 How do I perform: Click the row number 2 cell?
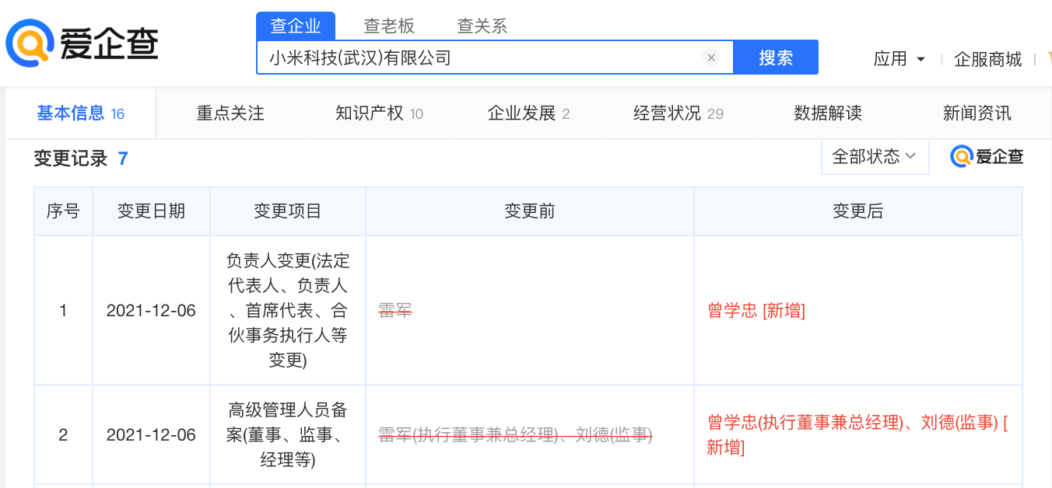click(63, 435)
